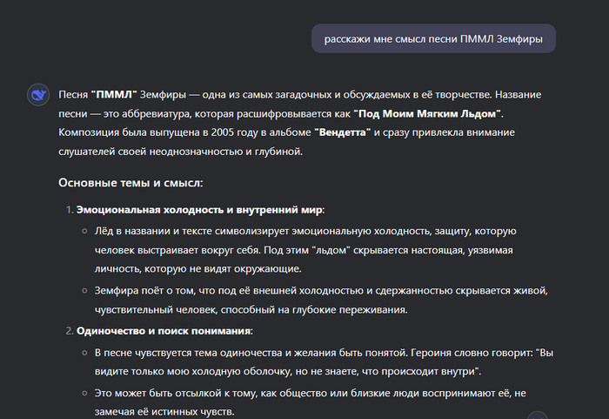Click the heading "Основные темы и смысл:"
609x419 pixels.
point(130,183)
